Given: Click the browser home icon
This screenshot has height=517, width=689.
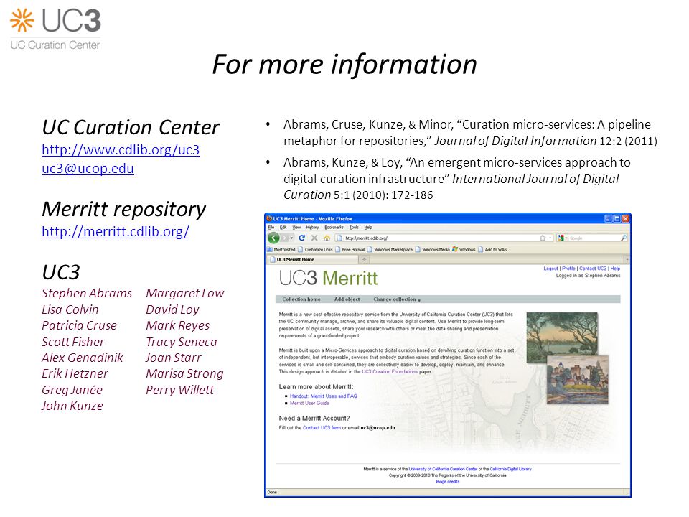Looking at the screenshot, I should point(327,238).
